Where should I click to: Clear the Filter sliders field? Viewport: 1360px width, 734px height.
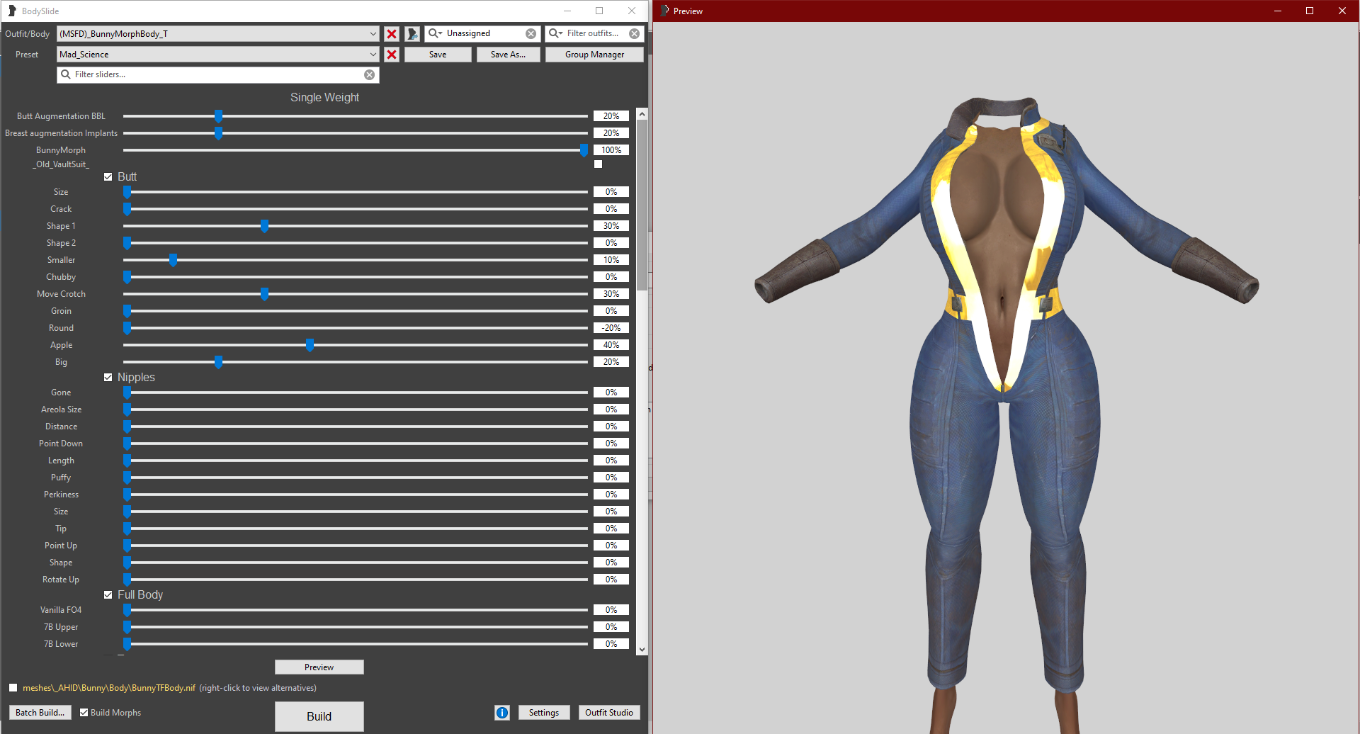[370, 74]
